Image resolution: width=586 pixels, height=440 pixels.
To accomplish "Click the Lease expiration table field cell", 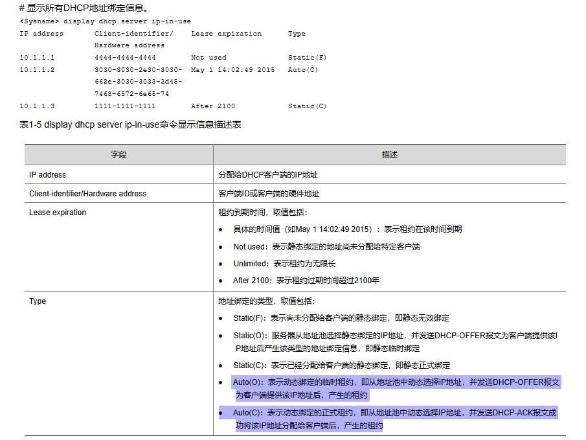I will (x=58, y=213).
